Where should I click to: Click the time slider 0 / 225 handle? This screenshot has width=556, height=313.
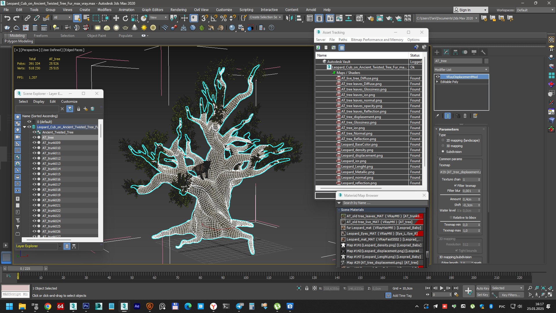(x=25, y=269)
